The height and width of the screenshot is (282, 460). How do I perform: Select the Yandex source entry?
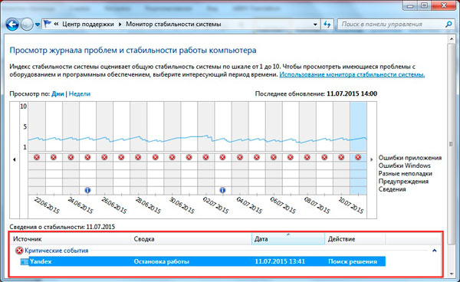point(41,261)
